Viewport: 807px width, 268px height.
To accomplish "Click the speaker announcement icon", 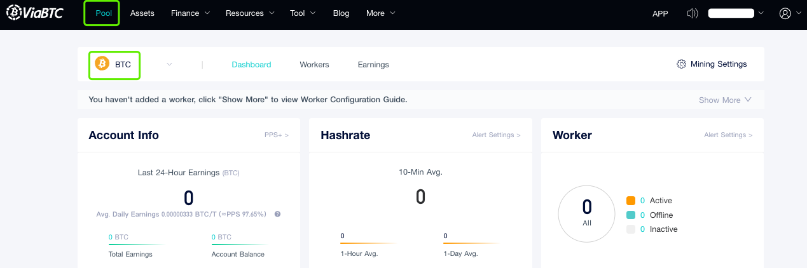I will 693,13.
